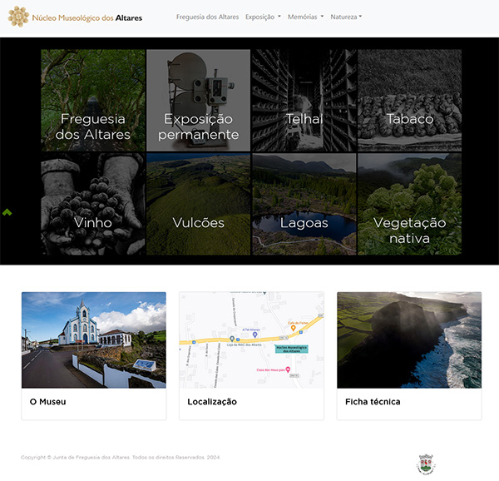Open the Exposição permanente projector tile
The height and width of the screenshot is (481, 499).
pos(198,100)
